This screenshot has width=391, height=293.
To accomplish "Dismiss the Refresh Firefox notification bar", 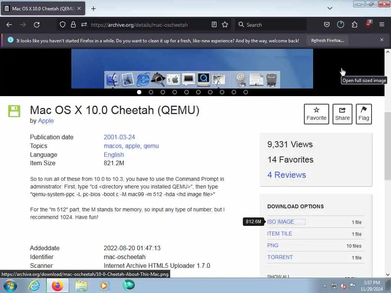I will coord(382,40).
